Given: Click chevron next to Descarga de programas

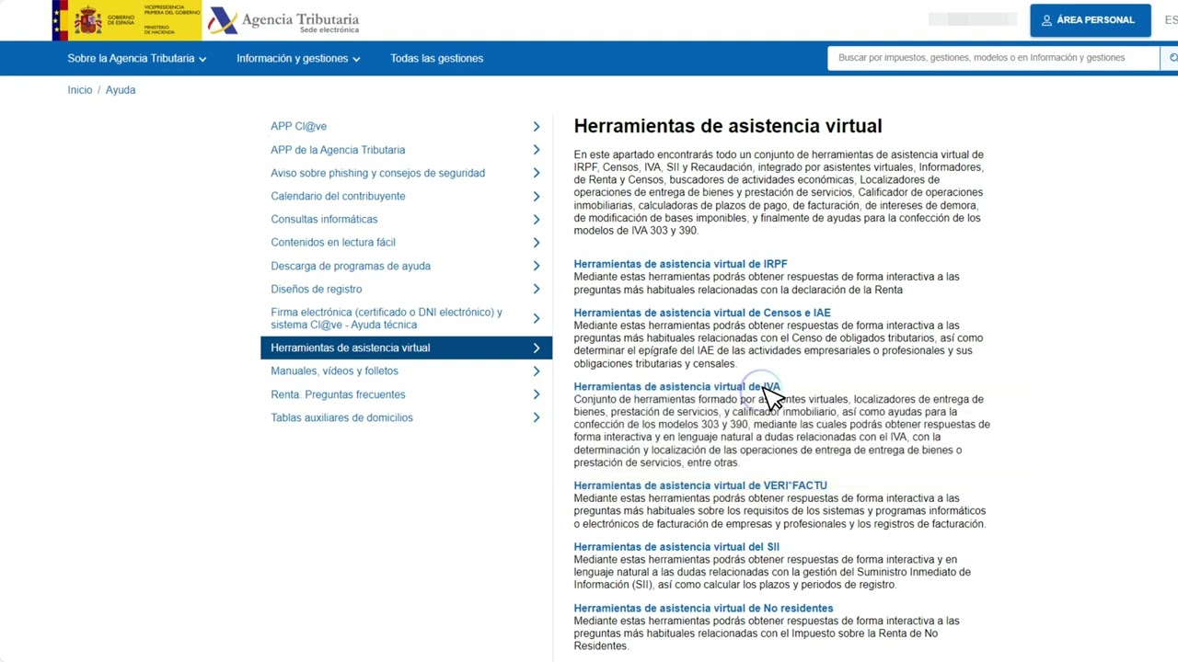Looking at the screenshot, I should click(x=537, y=266).
